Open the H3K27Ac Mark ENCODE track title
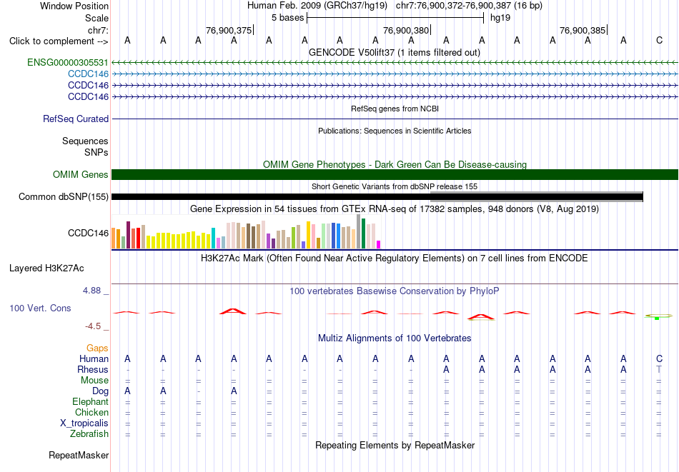The height and width of the screenshot is (472, 679). pos(395,258)
